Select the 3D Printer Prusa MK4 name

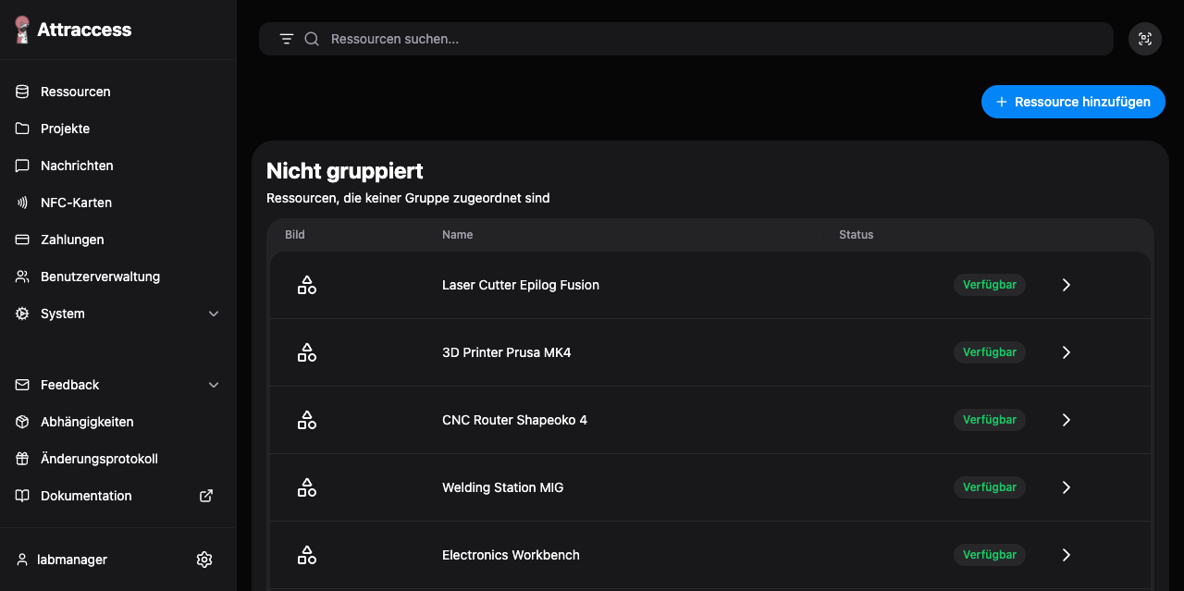[507, 352]
